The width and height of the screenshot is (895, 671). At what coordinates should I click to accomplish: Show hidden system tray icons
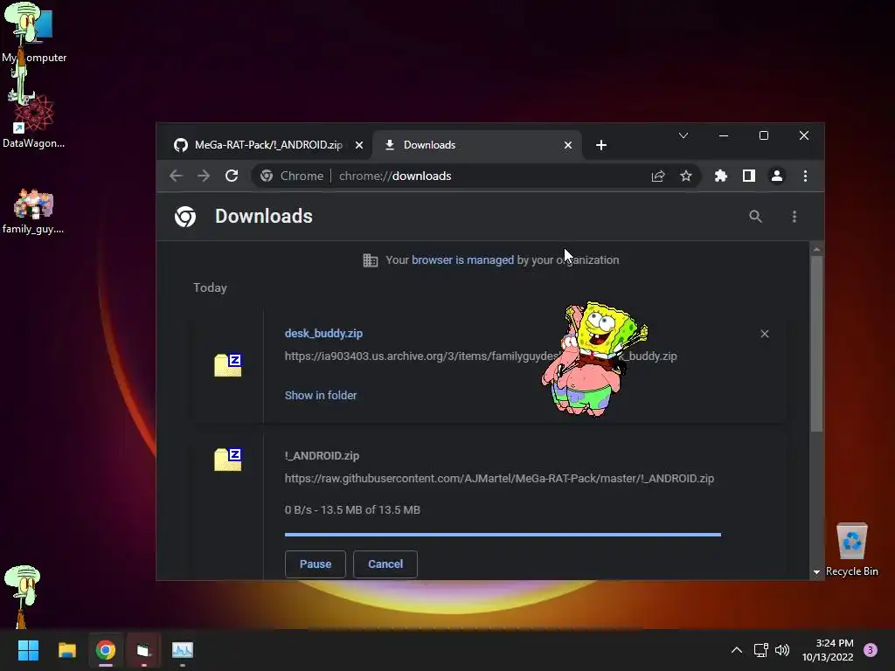pyautogui.click(x=737, y=650)
